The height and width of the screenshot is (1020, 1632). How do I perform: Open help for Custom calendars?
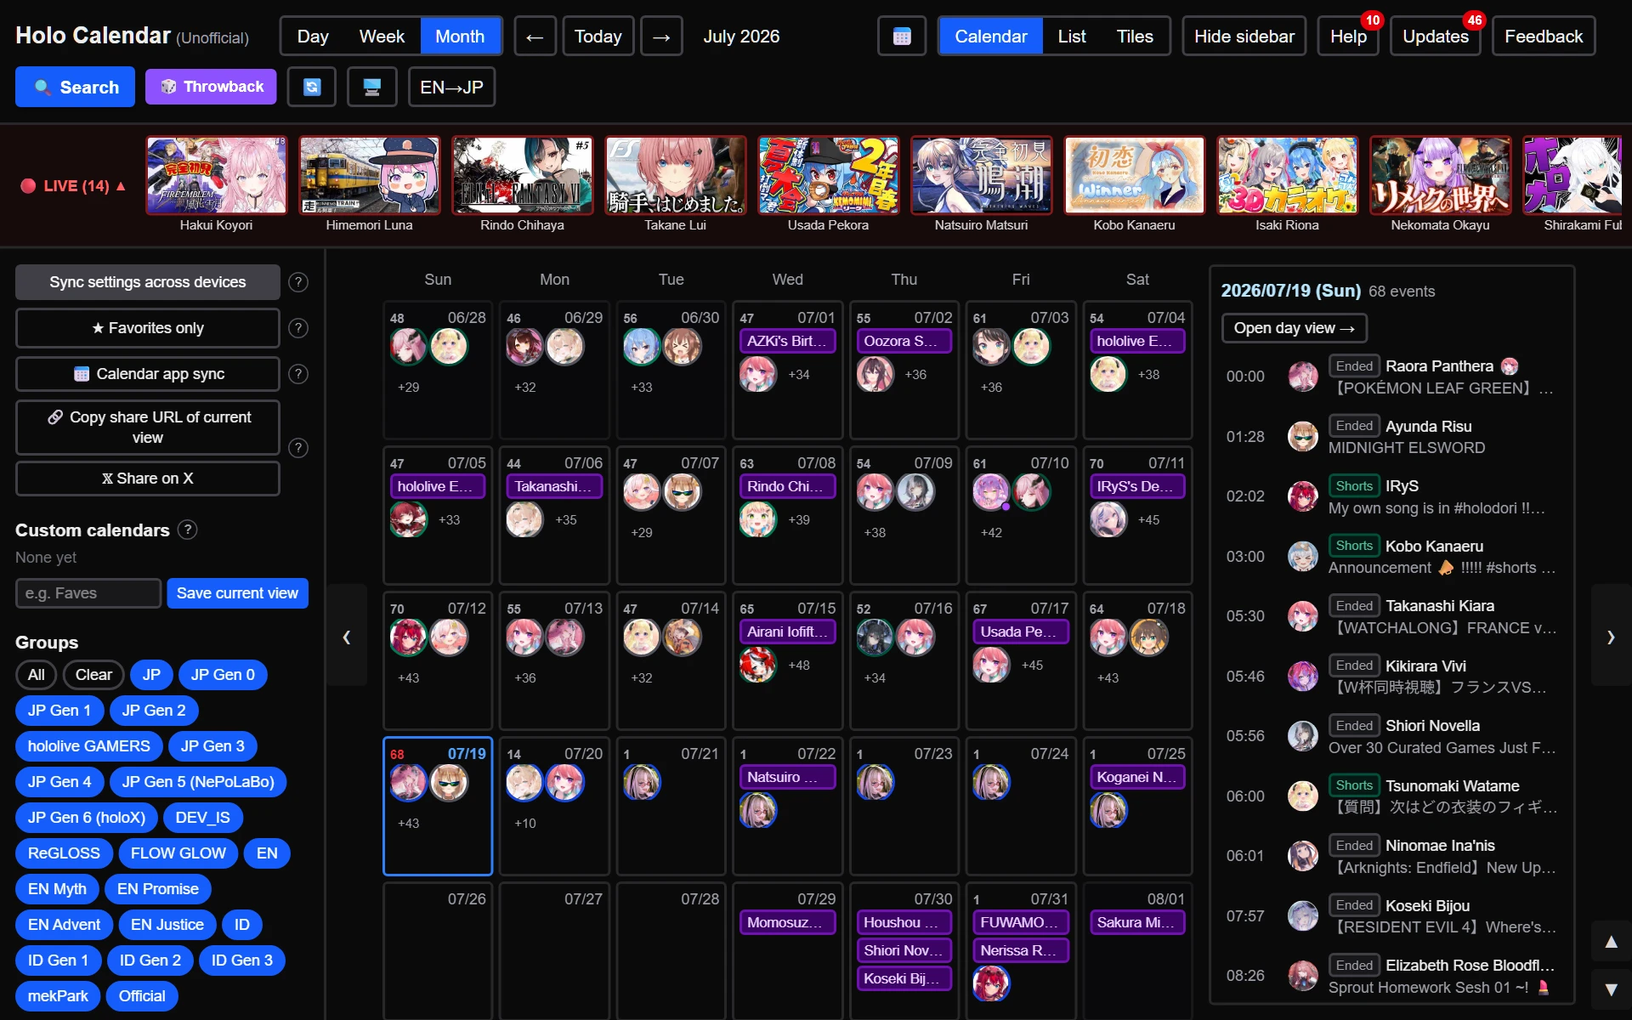(188, 530)
